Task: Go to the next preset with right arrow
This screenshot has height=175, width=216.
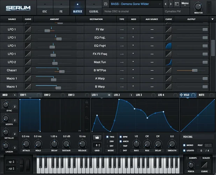Action: tap(171, 4)
